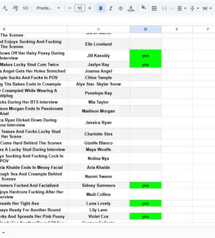Click the font size field showing 10
Viewport: 215px width, 238px height.
[80, 8]
